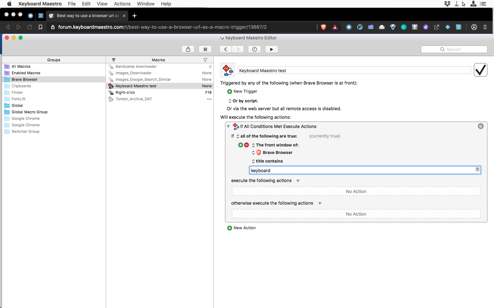Image resolution: width=494 pixels, height=308 pixels.
Task: Open a new browser tab
Action: click(x=134, y=16)
